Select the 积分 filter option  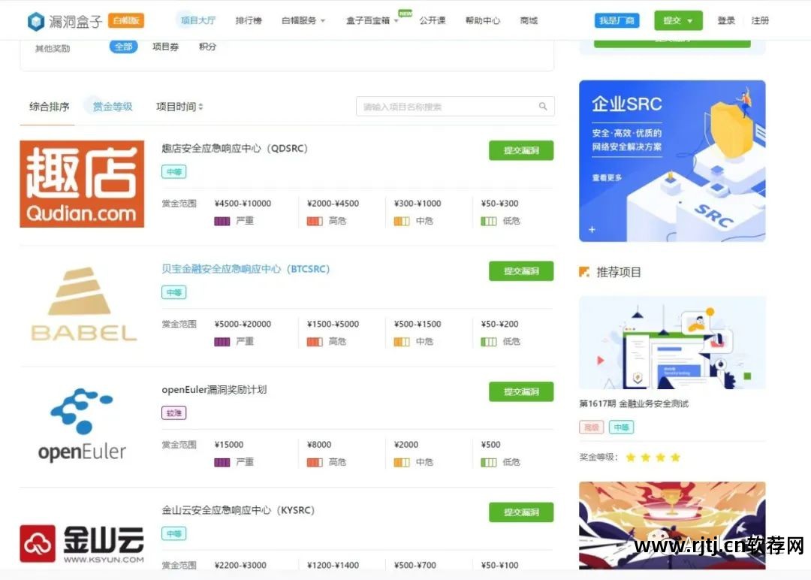click(207, 47)
